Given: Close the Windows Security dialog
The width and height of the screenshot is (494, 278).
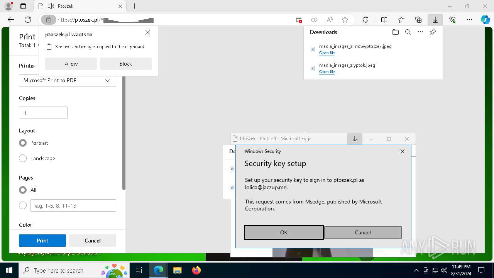Looking at the screenshot, I should tap(403, 151).
